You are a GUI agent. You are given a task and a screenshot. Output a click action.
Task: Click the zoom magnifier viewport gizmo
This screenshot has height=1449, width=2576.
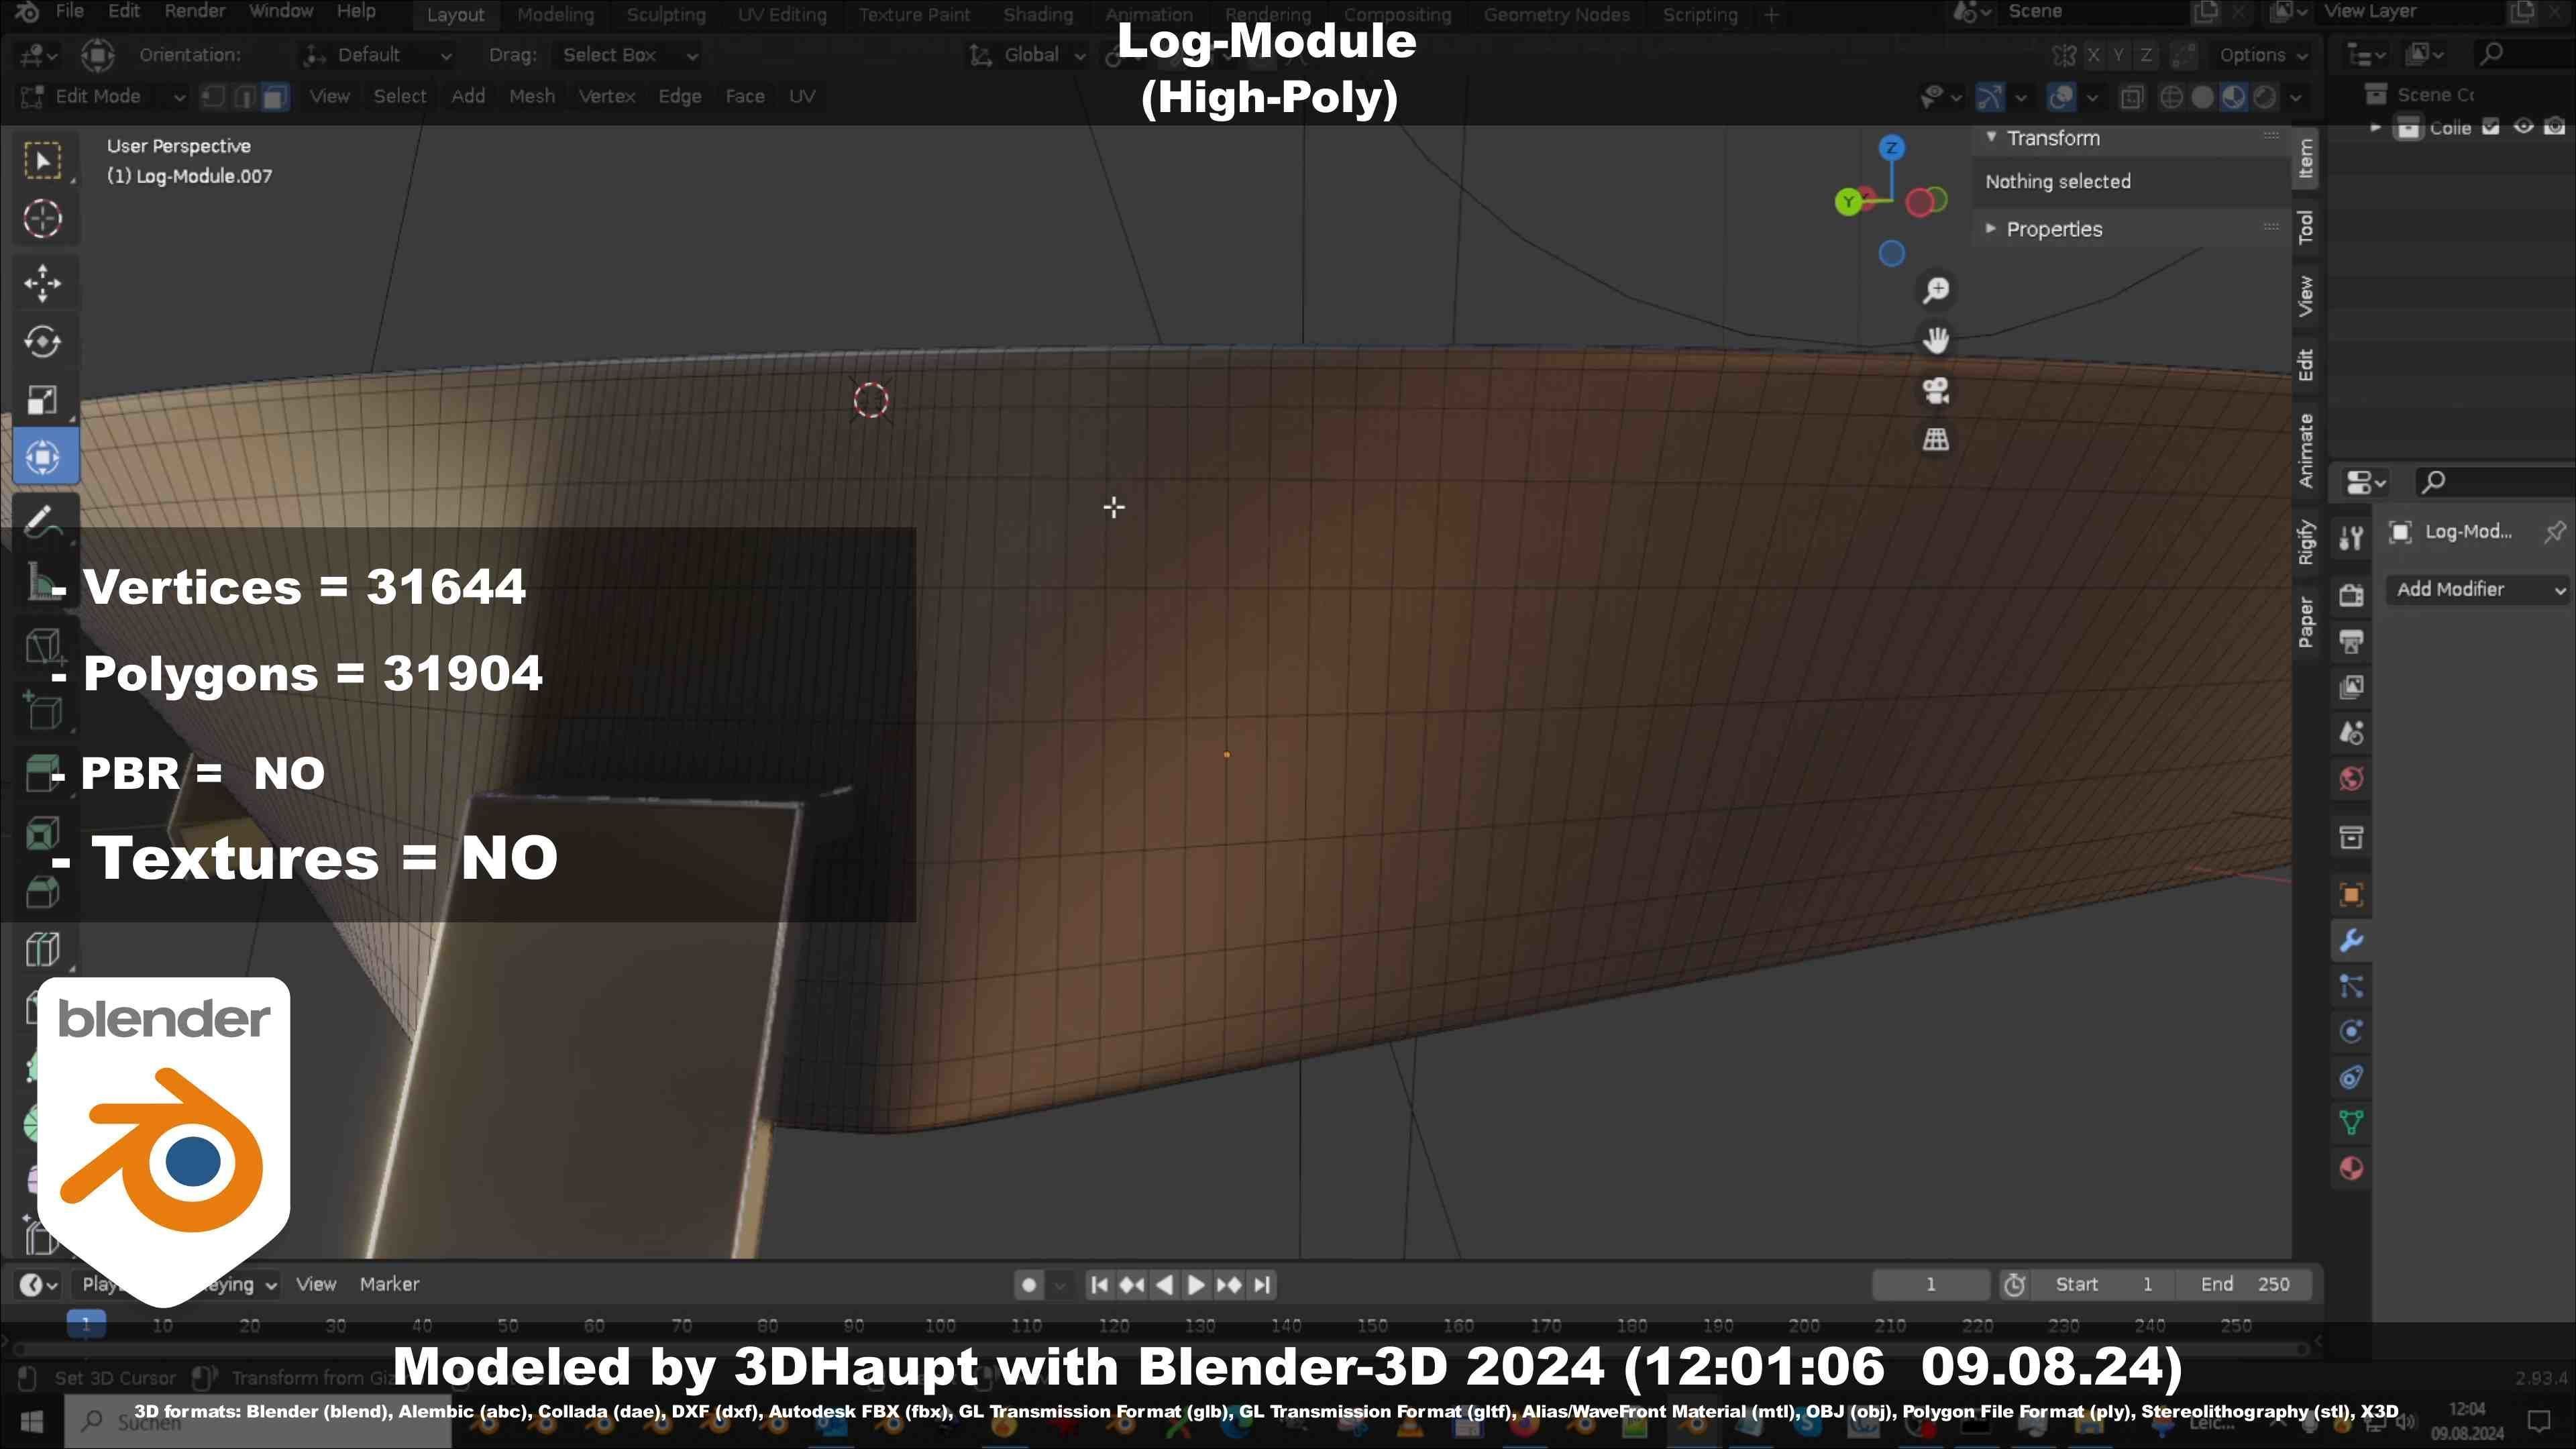1936,290
